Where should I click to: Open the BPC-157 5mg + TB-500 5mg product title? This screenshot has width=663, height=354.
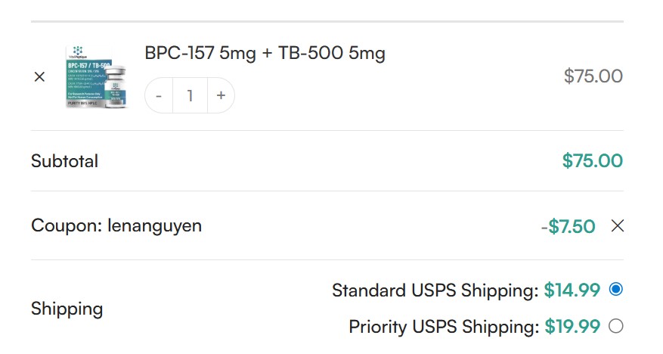(265, 54)
